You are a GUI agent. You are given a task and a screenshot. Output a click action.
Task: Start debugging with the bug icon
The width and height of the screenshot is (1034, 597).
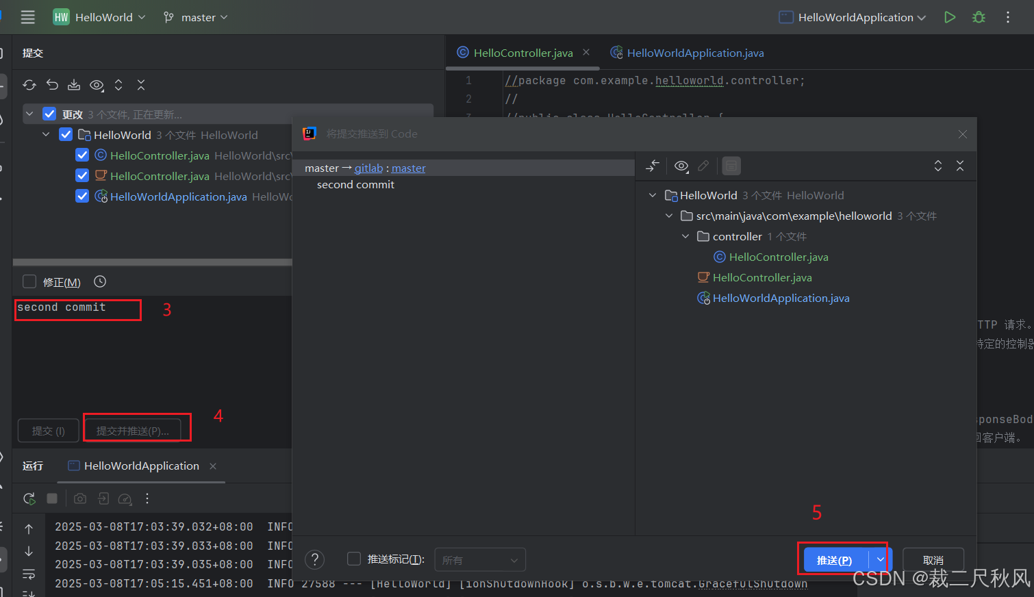click(979, 17)
